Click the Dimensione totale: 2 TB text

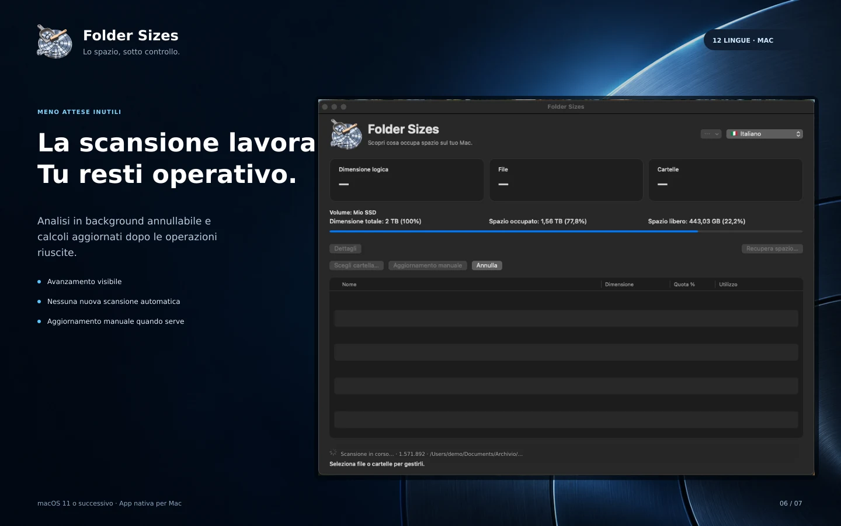375,222
